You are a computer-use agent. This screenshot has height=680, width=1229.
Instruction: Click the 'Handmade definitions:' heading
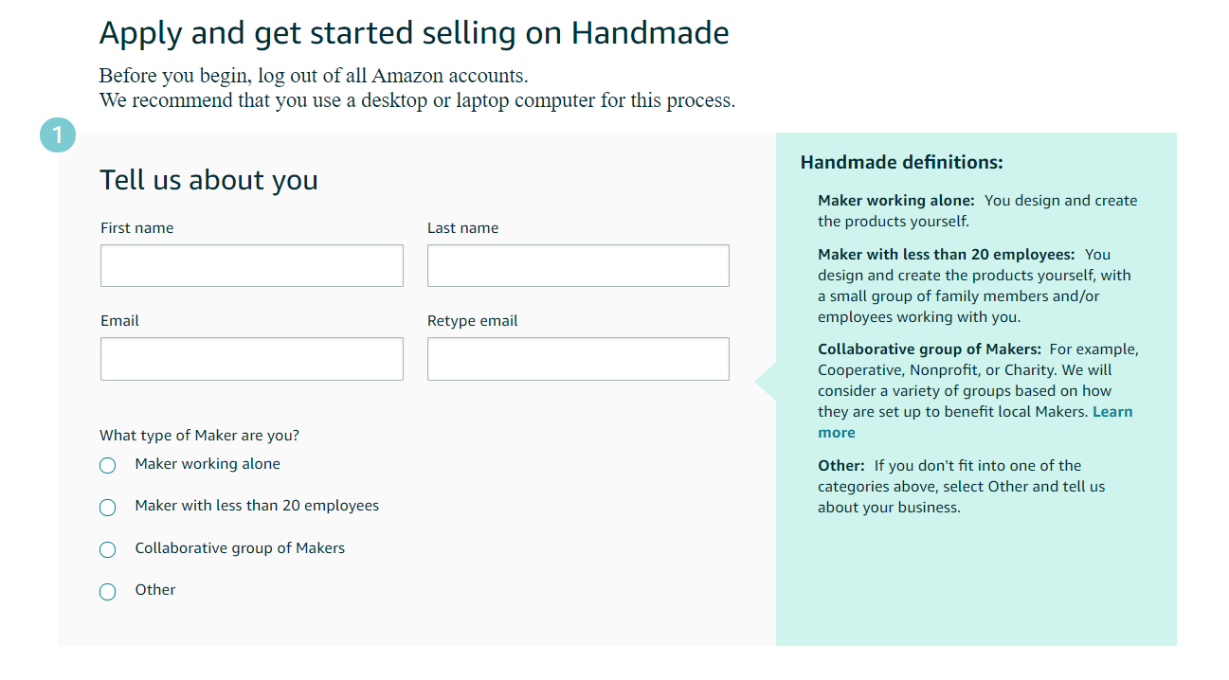[901, 162]
